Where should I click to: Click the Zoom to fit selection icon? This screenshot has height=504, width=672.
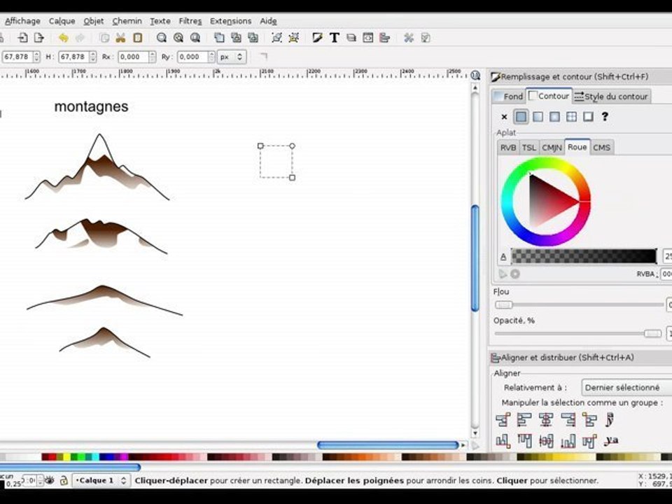click(162, 38)
